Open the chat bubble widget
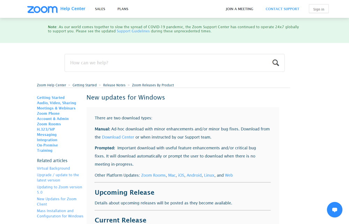Screen dimensions: 349x224 click(x=335, y=210)
